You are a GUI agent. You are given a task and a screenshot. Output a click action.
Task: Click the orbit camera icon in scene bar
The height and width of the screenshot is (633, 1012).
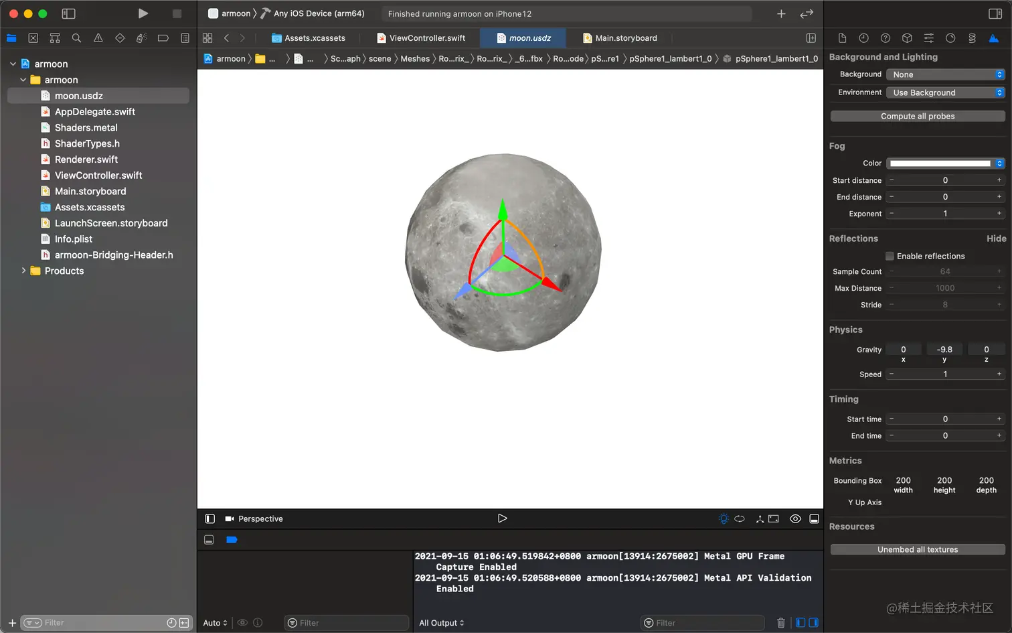click(x=740, y=518)
